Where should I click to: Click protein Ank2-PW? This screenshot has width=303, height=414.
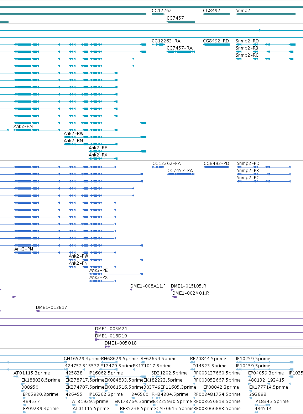(78, 256)
